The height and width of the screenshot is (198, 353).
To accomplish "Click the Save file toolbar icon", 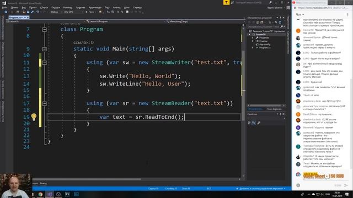I will pyautogui.click(x=28, y=12).
